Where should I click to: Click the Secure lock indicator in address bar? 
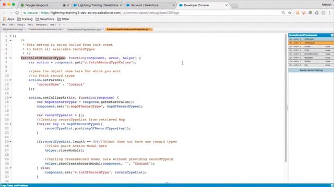[x=30, y=12]
